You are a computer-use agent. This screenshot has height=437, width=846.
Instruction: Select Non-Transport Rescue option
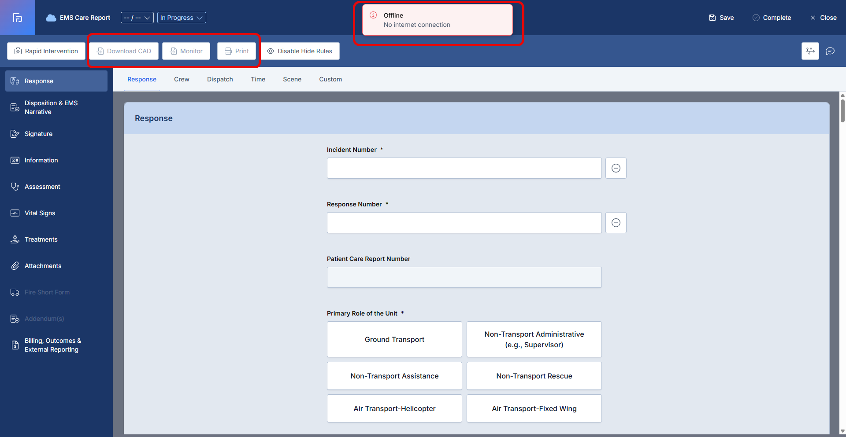[534, 376]
